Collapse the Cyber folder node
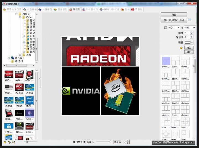Image resolution: width=199 pixels, height=148 pixels. coord(20,17)
